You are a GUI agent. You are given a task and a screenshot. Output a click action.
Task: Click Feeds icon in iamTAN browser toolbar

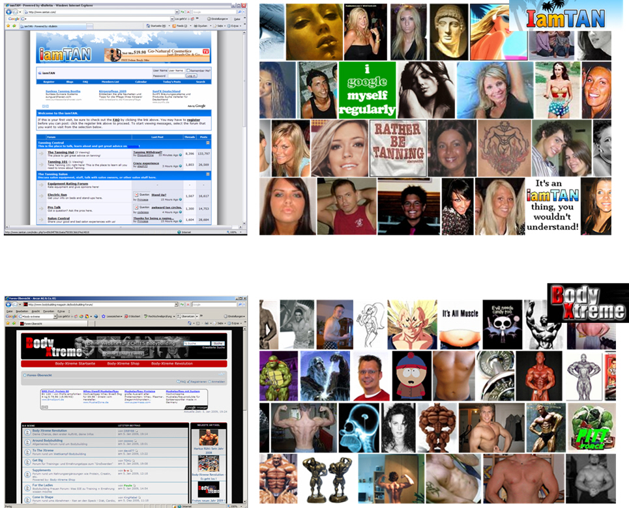(x=174, y=25)
